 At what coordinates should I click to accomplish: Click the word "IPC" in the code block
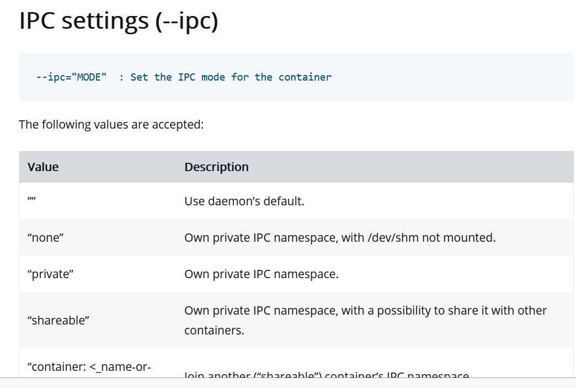[186, 77]
